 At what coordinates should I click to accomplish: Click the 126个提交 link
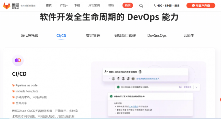pos(134,106)
